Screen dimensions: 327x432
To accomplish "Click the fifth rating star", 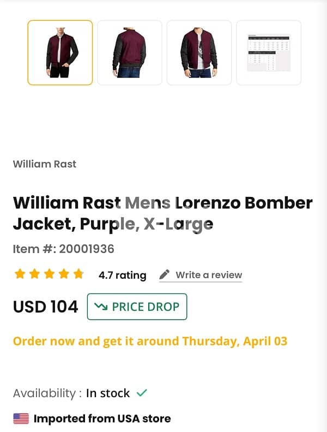I will pos(78,274).
